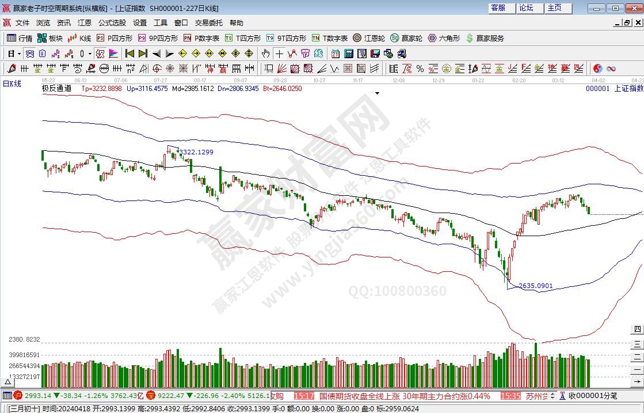Jump to first bar with skip-start arrow
644x413 pixels.
[129, 54]
